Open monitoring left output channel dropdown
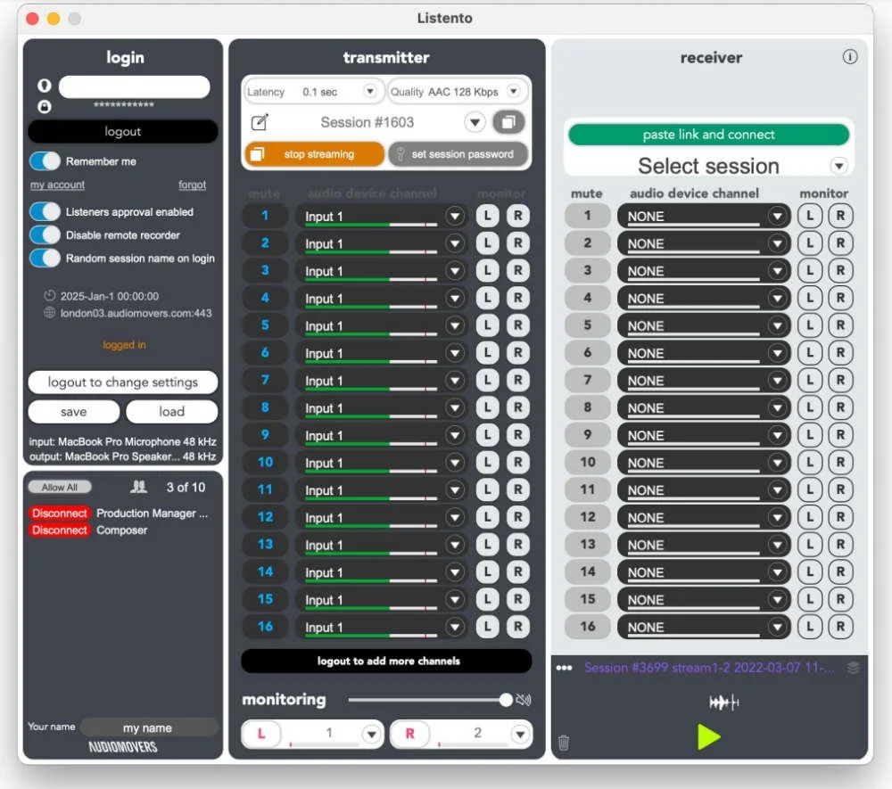This screenshot has height=789, width=892. pyautogui.click(x=371, y=735)
